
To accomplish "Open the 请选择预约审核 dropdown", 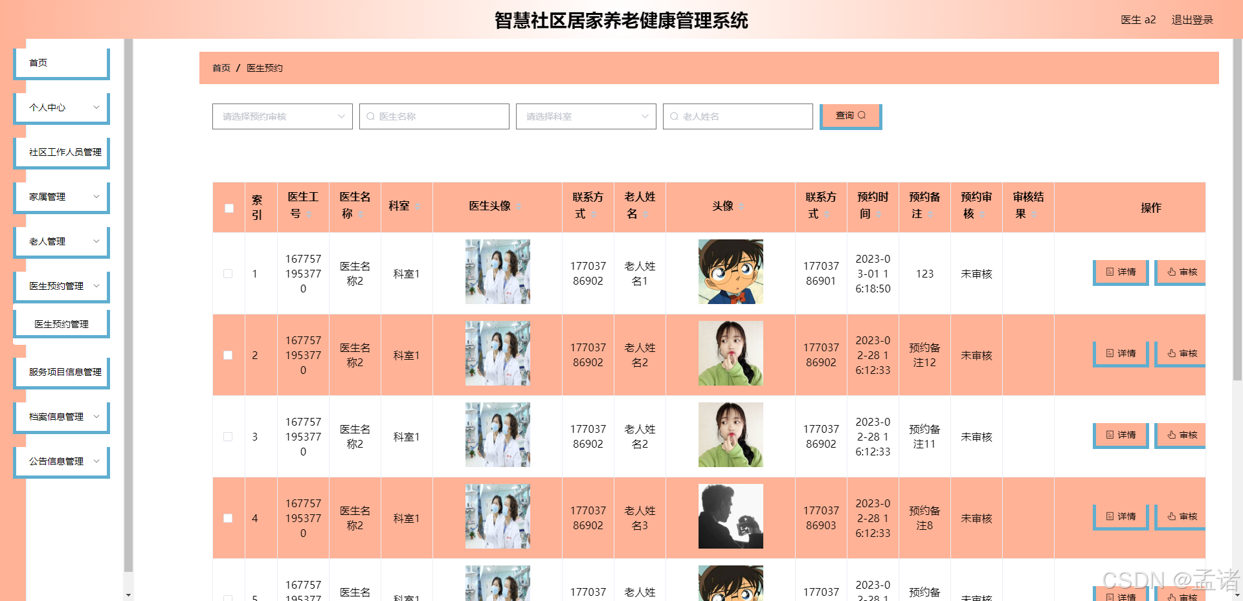I will (x=282, y=116).
